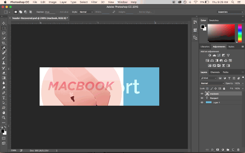Switch to the Channels tab
Viewport: 245px width, 153px height.
pyautogui.click(x=215, y=72)
